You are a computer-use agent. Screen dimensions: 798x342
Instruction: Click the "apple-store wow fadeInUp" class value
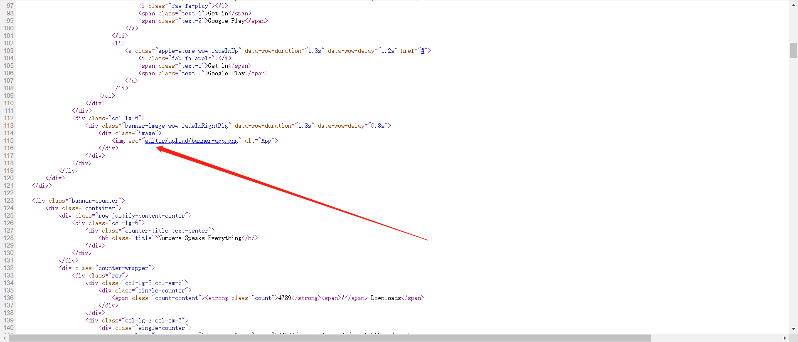[x=198, y=51]
